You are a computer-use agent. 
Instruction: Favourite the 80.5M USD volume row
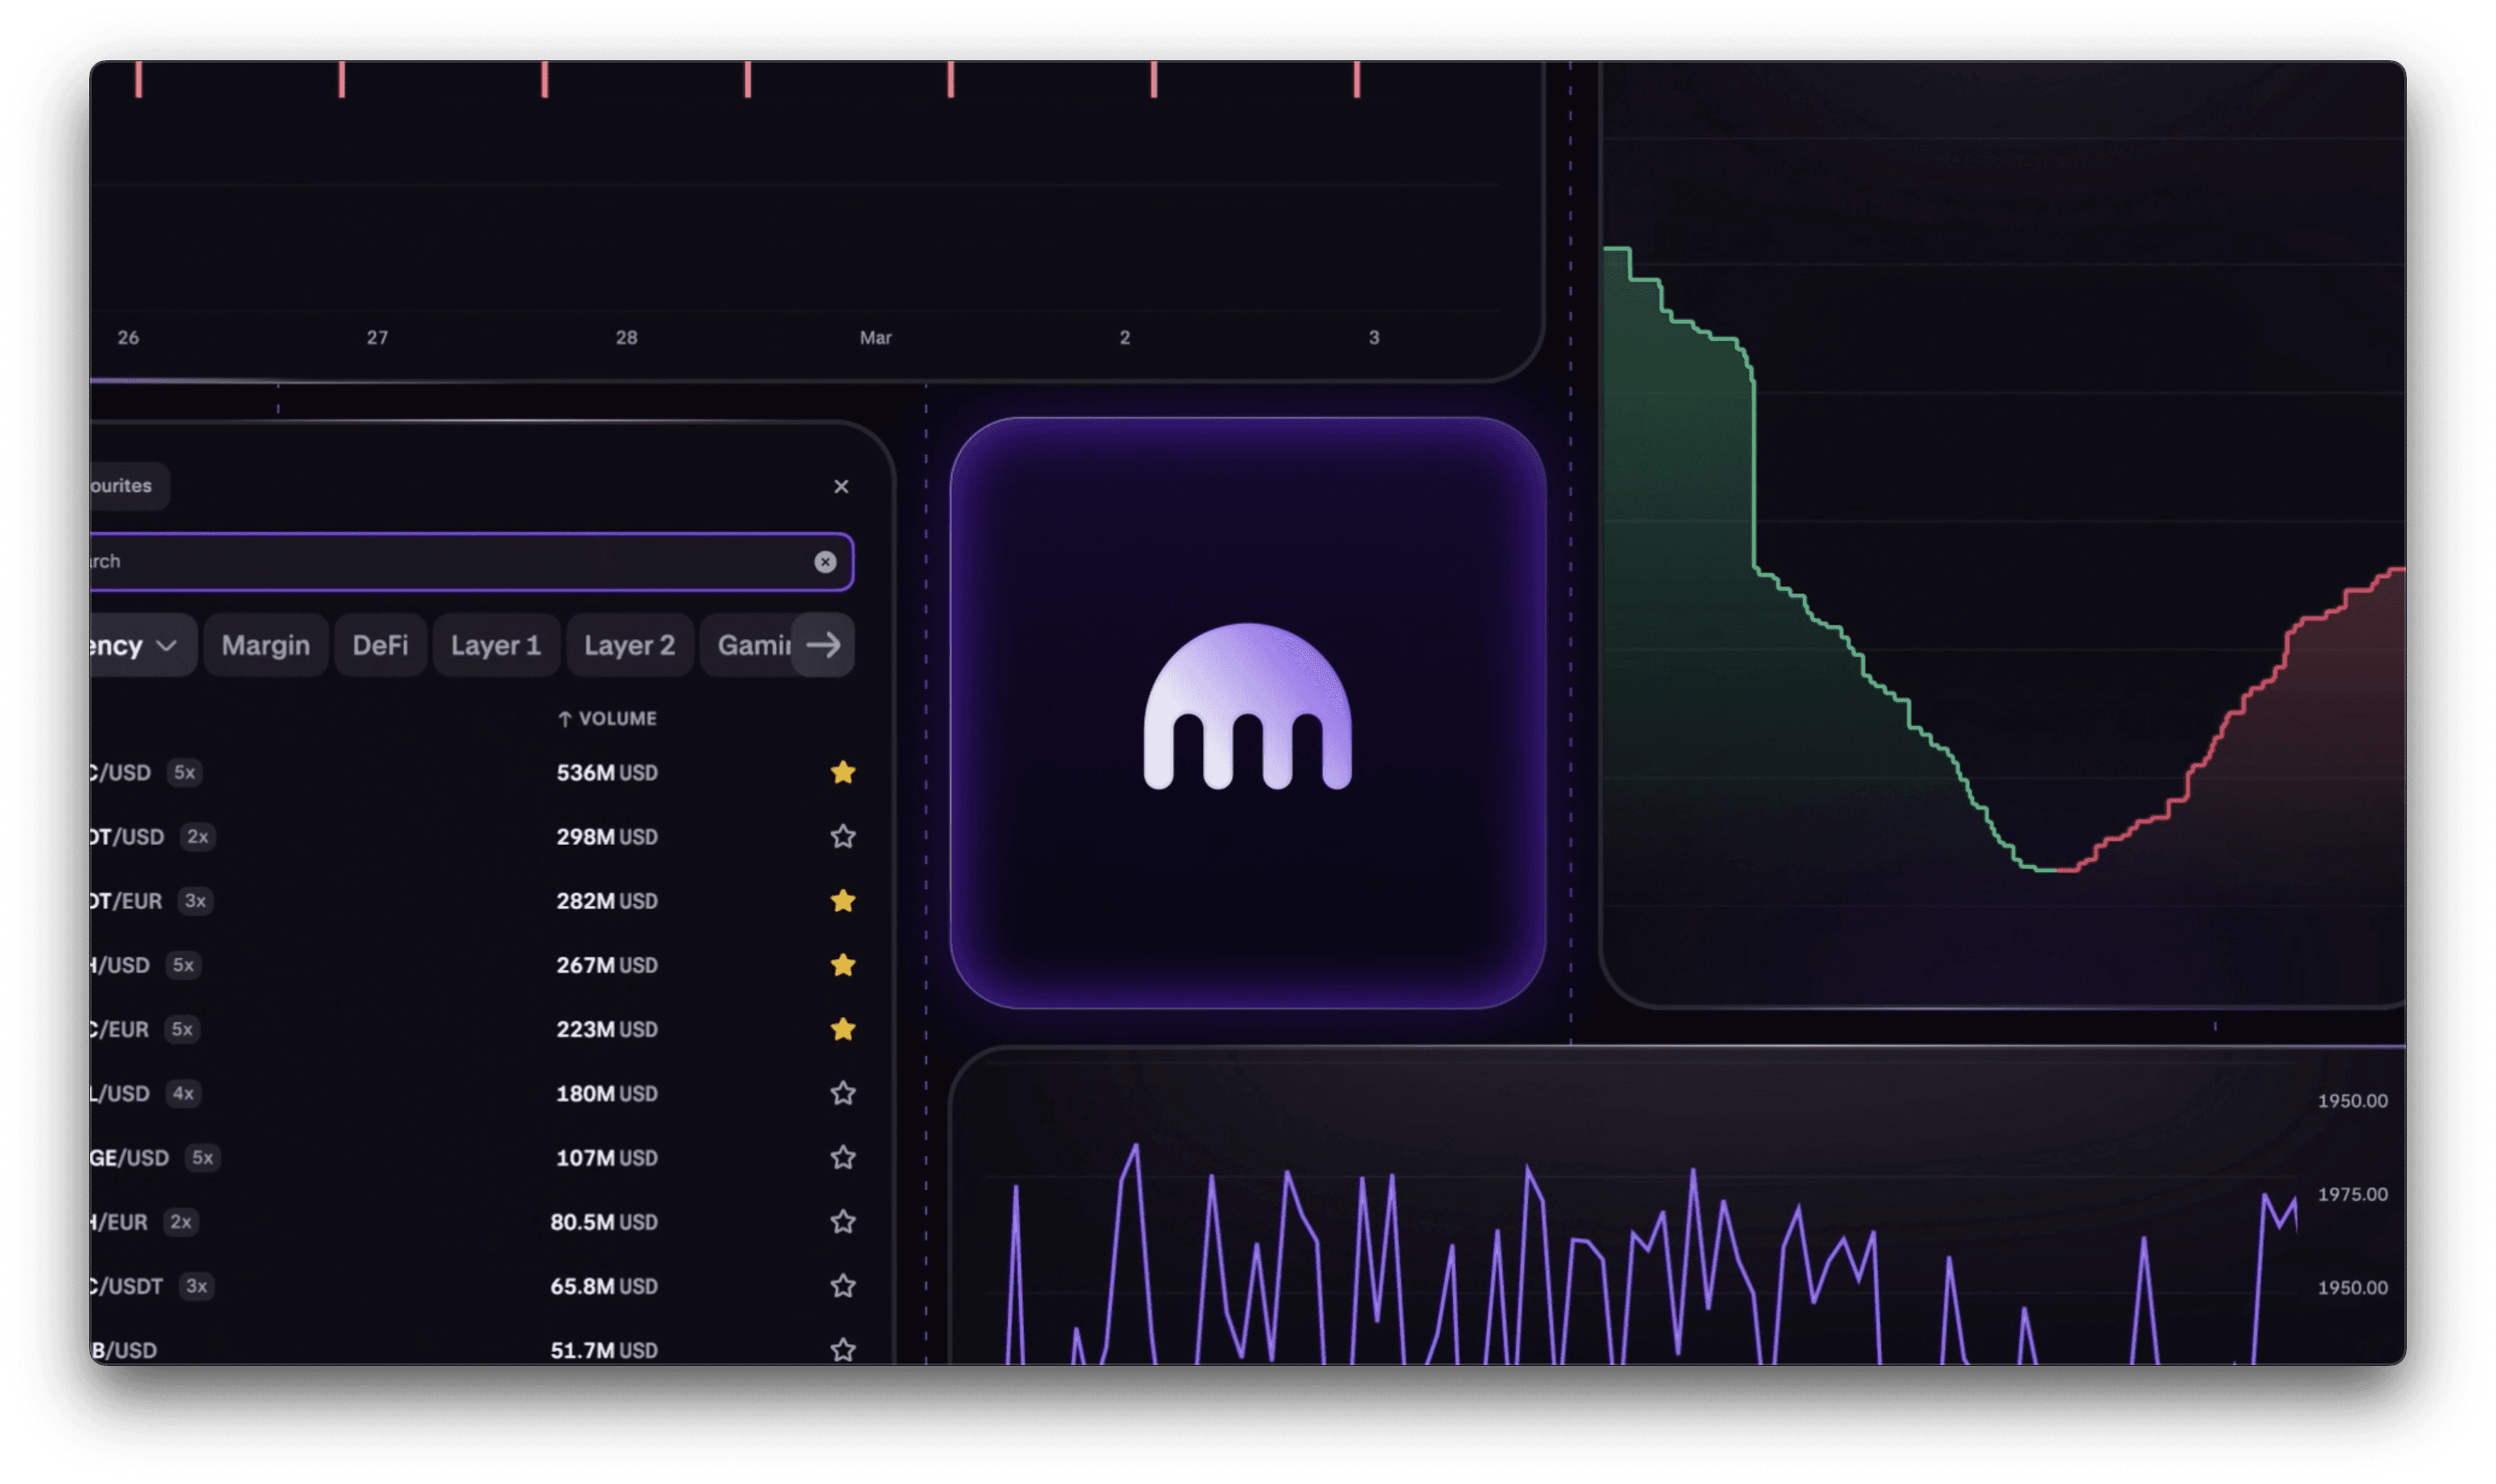click(843, 1221)
